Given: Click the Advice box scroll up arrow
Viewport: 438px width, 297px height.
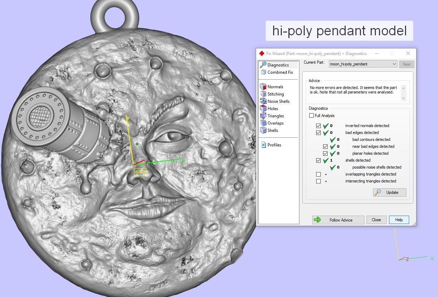Looking at the screenshot, I should click(x=403, y=88).
